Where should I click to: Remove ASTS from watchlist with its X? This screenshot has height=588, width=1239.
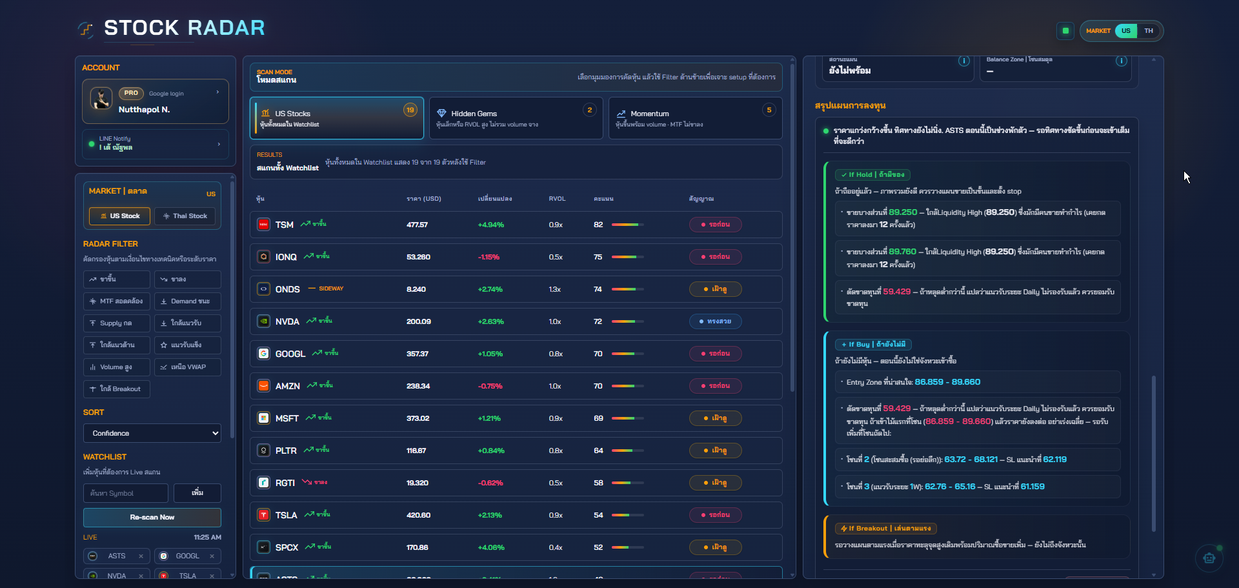tap(141, 556)
